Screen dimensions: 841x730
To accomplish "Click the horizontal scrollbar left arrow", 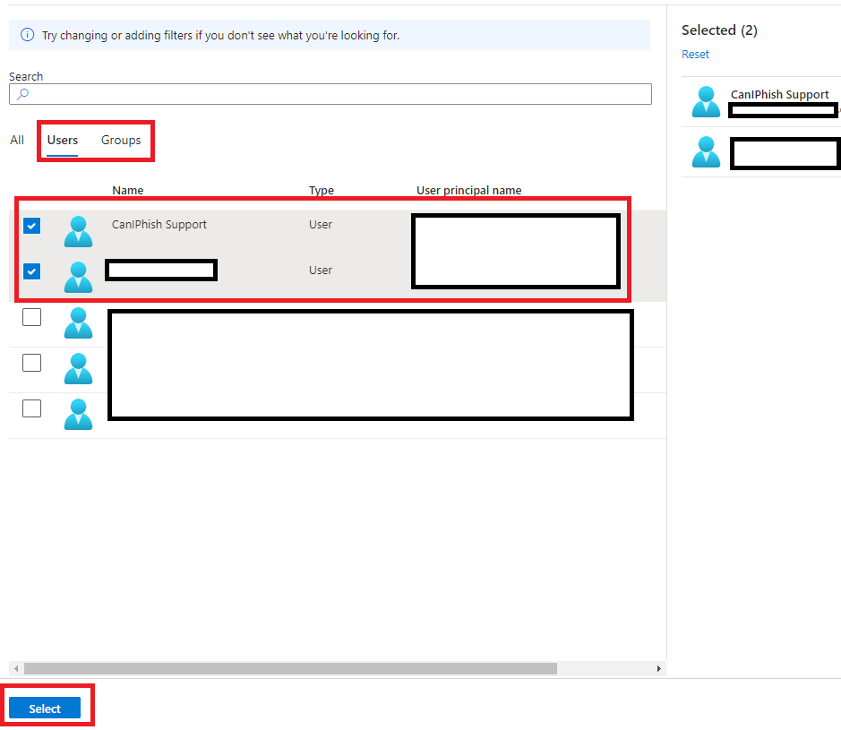I will tap(15, 669).
